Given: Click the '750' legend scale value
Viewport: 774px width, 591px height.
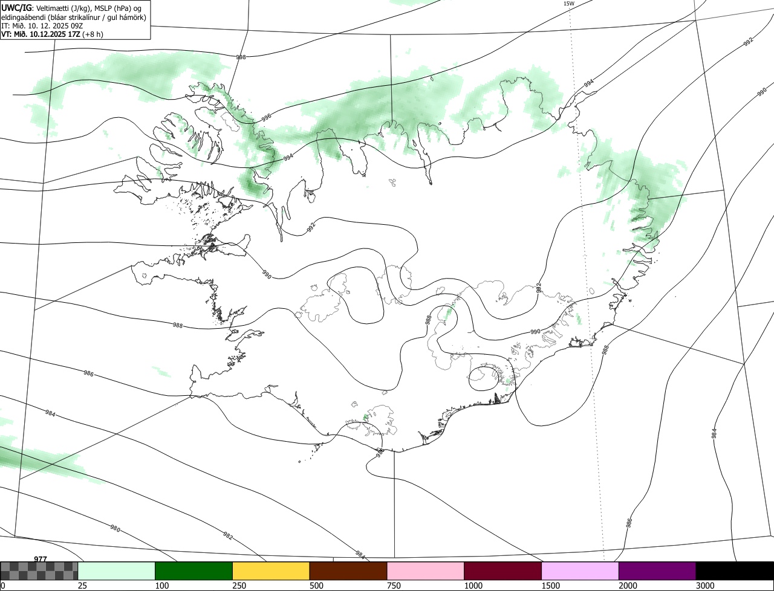Looking at the screenshot, I should tap(394, 586).
